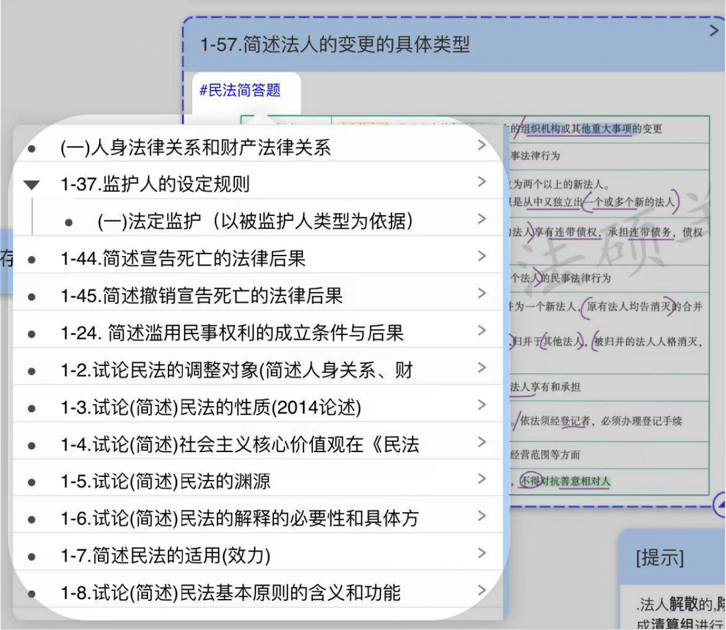726x630 pixels.
Task: Click arrow icon for 1-8.民法基本原则
Action: coord(481,590)
